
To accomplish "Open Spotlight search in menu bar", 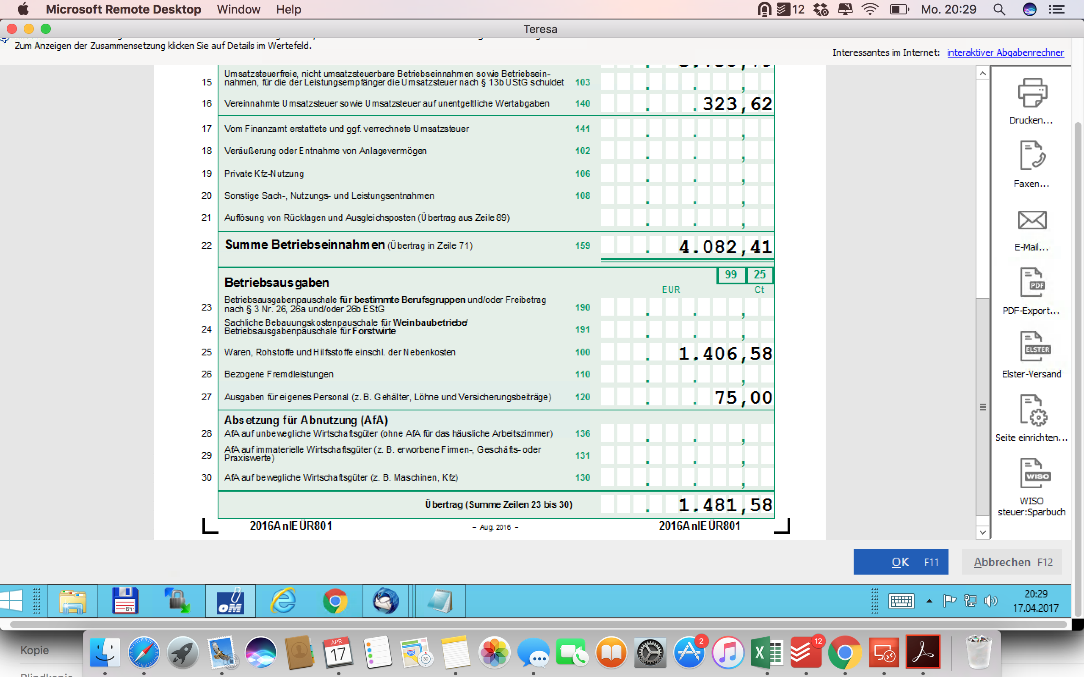I will [999, 9].
